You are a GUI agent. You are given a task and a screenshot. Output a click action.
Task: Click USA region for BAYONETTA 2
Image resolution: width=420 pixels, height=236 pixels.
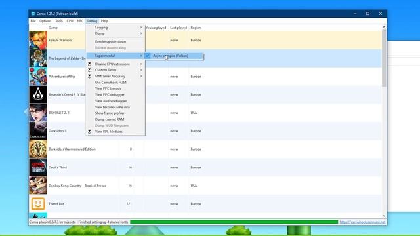point(194,113)
